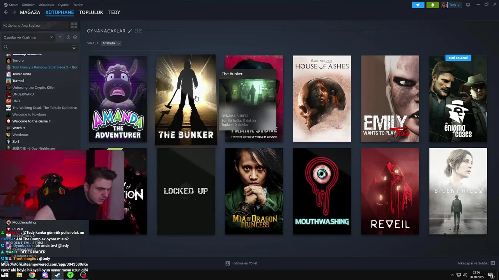Open Arkadaşlar ve Sohbet panel
The width and height of the screenshot is (499, 280).
pos(476,263)
